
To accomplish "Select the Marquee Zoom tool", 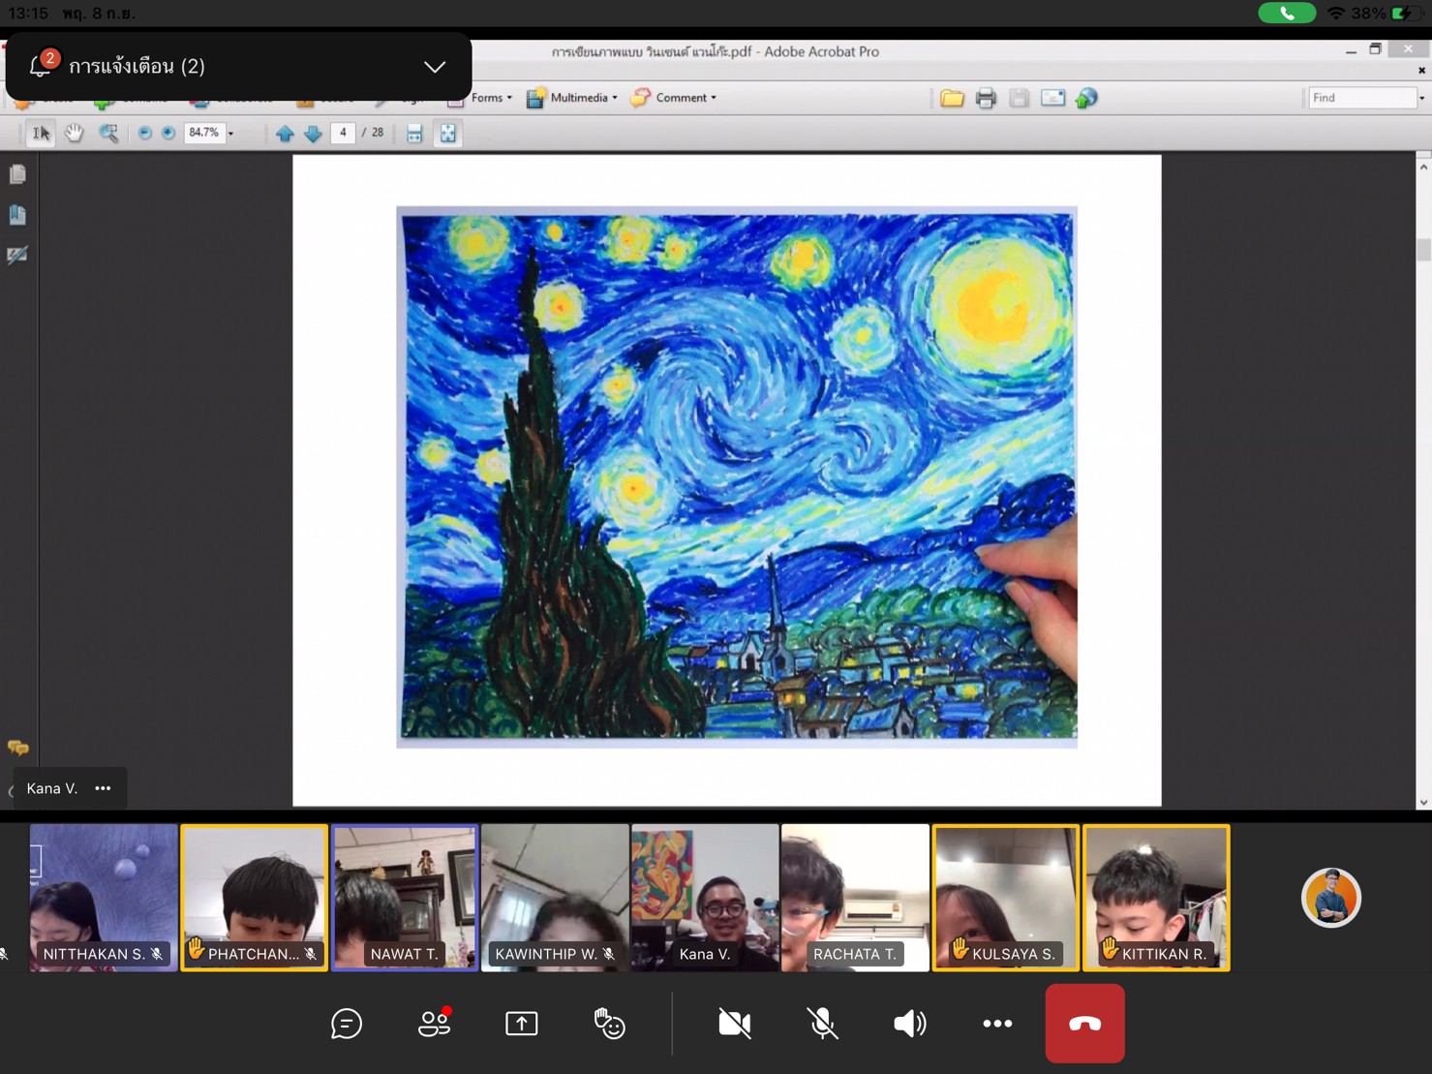I will point(108,134).
